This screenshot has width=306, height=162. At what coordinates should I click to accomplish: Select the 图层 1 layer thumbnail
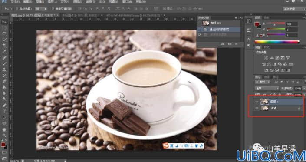[x=265, y=102]
